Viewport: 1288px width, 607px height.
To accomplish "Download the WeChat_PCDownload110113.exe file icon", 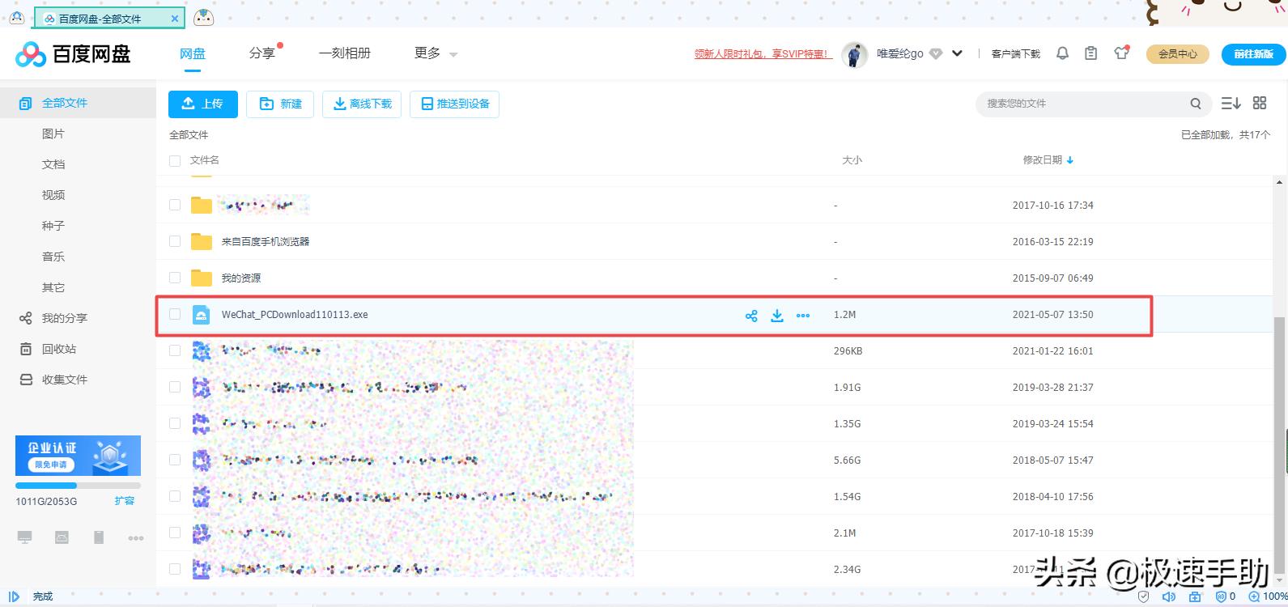I will pyautogui.click(x=777, y=316).
